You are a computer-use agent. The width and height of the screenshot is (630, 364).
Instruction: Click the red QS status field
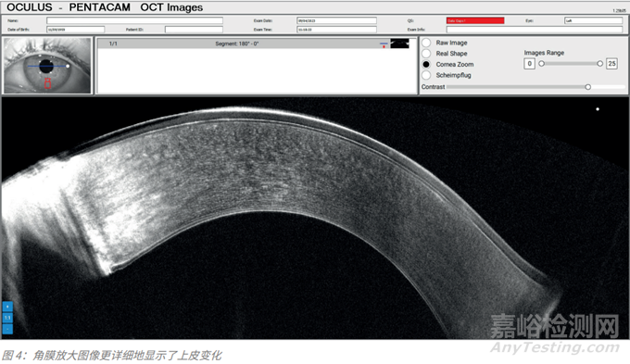click(475, 20)
